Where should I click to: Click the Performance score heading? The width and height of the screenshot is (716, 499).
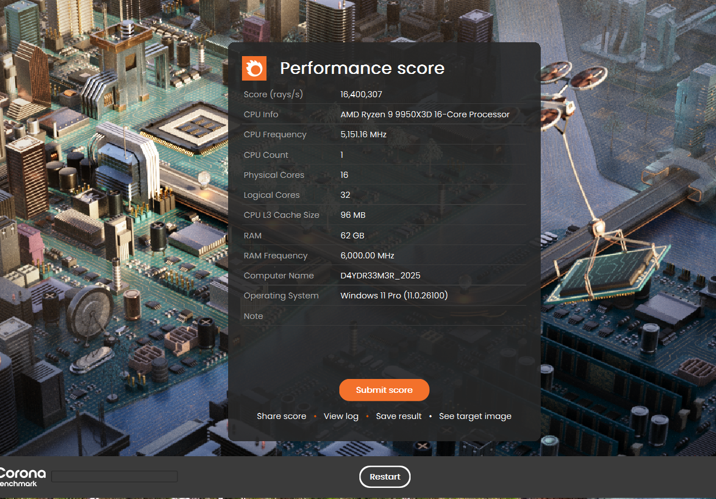pos(362,68)
